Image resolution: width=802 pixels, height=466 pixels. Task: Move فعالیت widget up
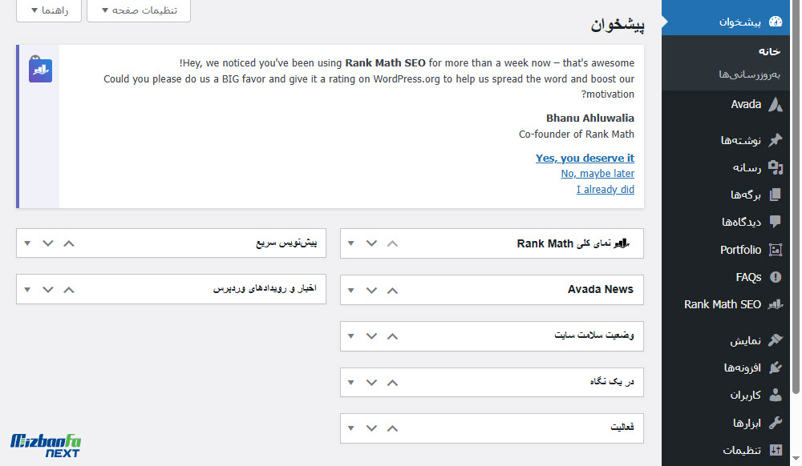pos(392,428)
